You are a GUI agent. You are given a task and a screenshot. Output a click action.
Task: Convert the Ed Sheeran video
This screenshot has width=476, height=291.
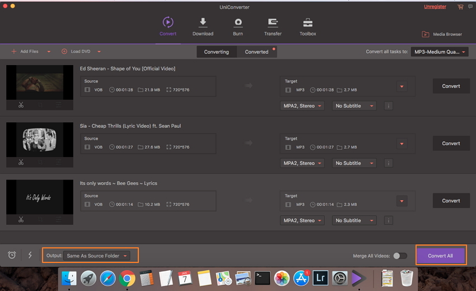(451, 86)
